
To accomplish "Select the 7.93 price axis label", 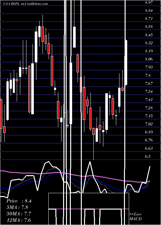I will click(149, 67).
